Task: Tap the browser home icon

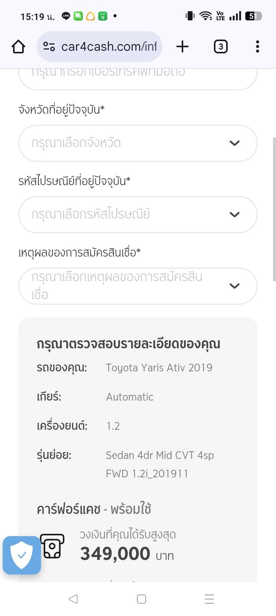Action: click(18, 47)
